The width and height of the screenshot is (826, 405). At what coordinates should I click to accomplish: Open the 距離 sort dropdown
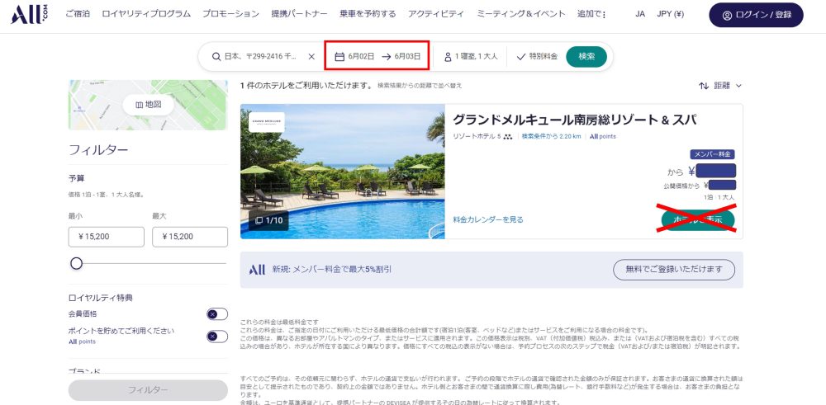728,86
